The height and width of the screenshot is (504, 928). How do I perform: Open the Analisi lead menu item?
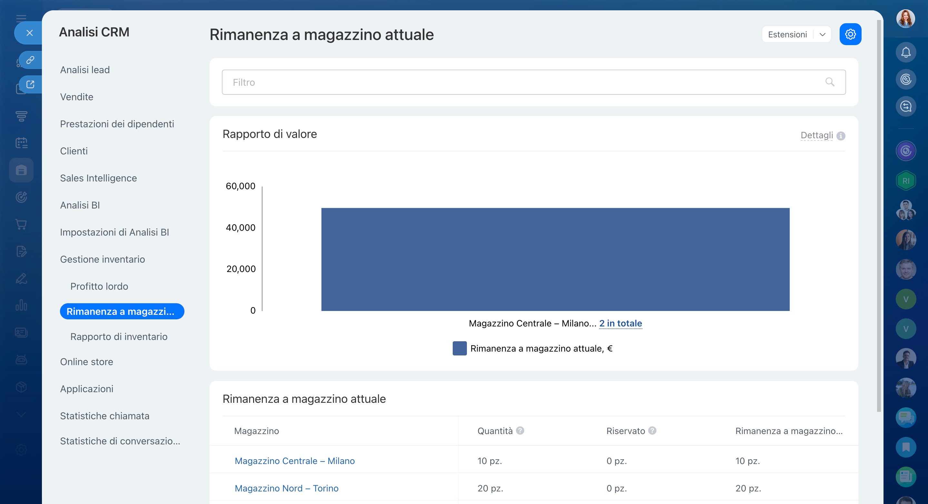coord(85,70)
